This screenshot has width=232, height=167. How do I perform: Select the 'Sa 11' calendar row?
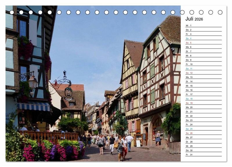pyautogui.click(x=204, y=69)
